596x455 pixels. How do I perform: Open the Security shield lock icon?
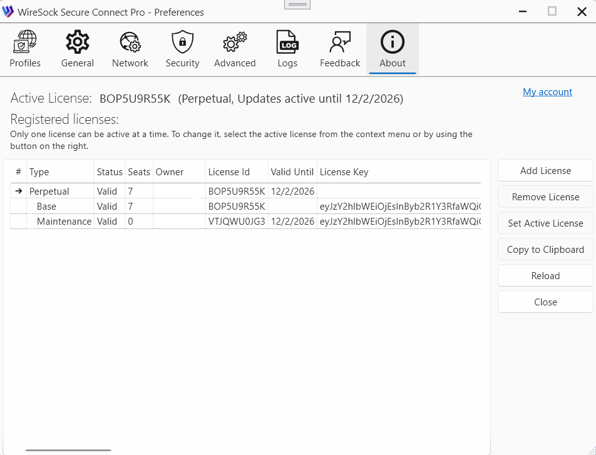point(182,43)
